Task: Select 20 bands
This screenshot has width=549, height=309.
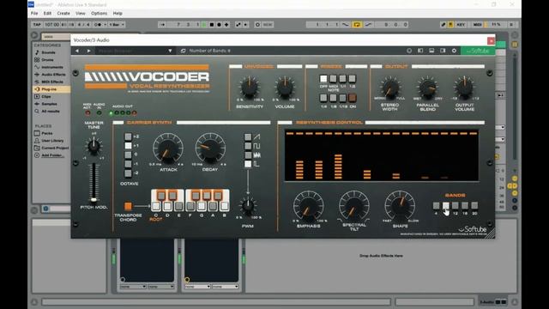Action: (474, 206)
